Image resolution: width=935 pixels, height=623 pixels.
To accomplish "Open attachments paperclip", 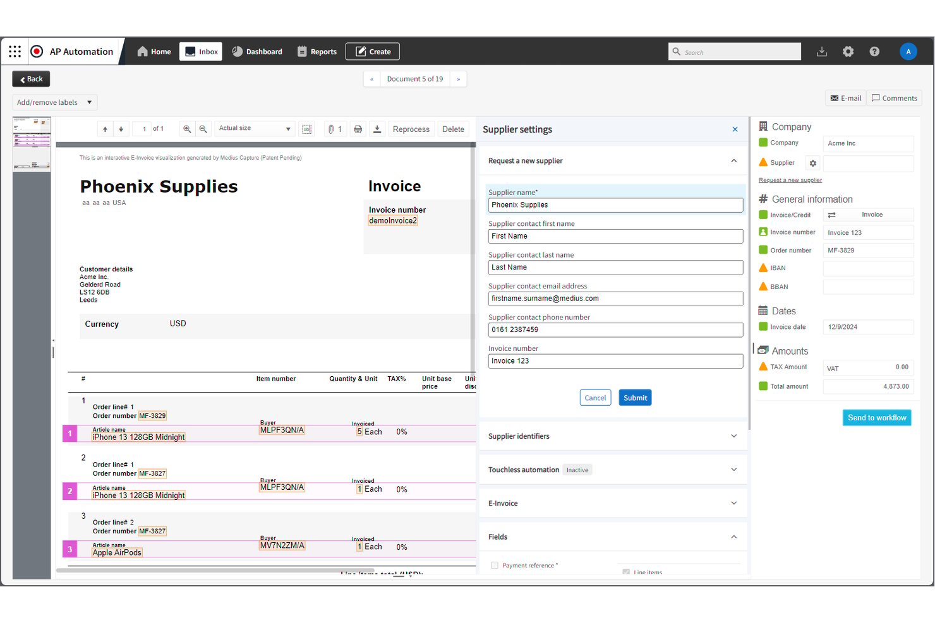I will click(x=335, y=129).
